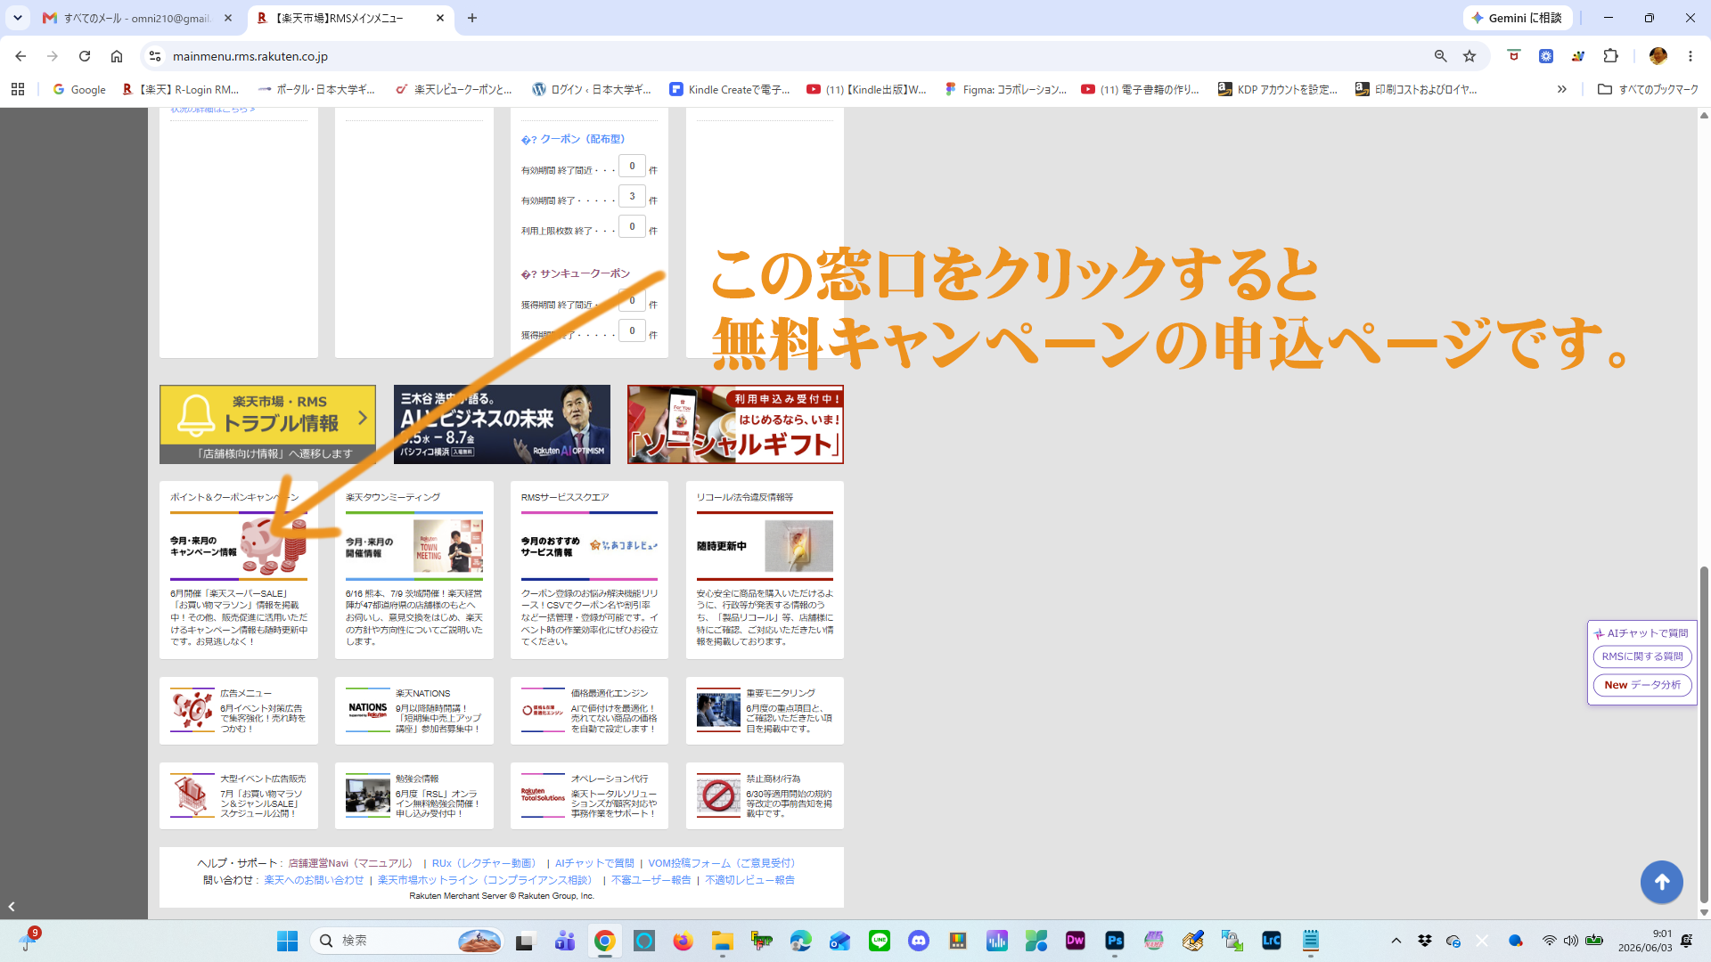Open the AI business future banner
This screenshot has width=1711, height=962.
pyautogui.click(x=502, y=424)
